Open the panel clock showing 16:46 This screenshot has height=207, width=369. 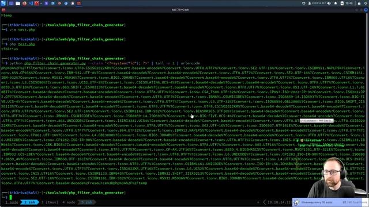point(349,3)
